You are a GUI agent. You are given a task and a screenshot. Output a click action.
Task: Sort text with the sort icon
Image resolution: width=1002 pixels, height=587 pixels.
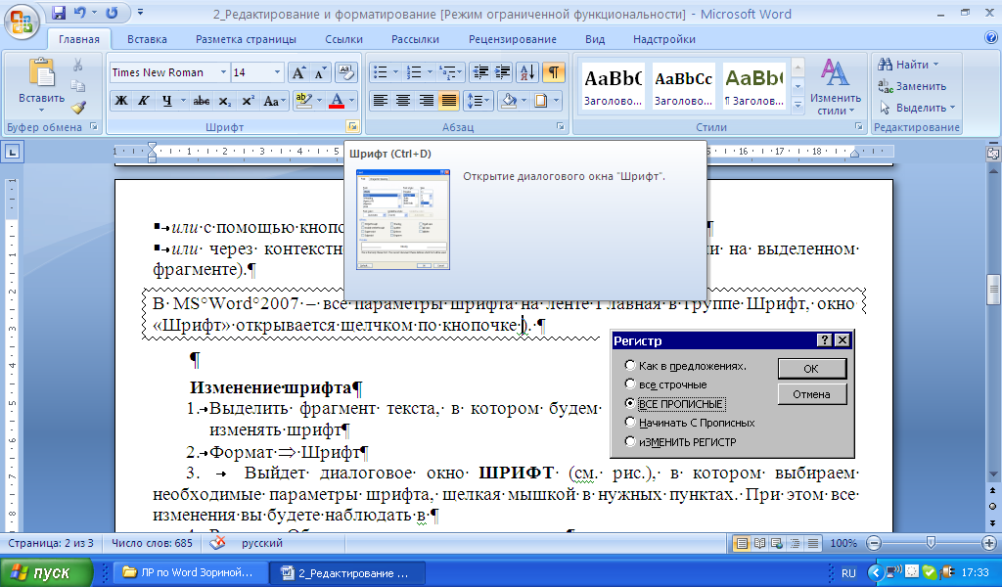[527, 72]
